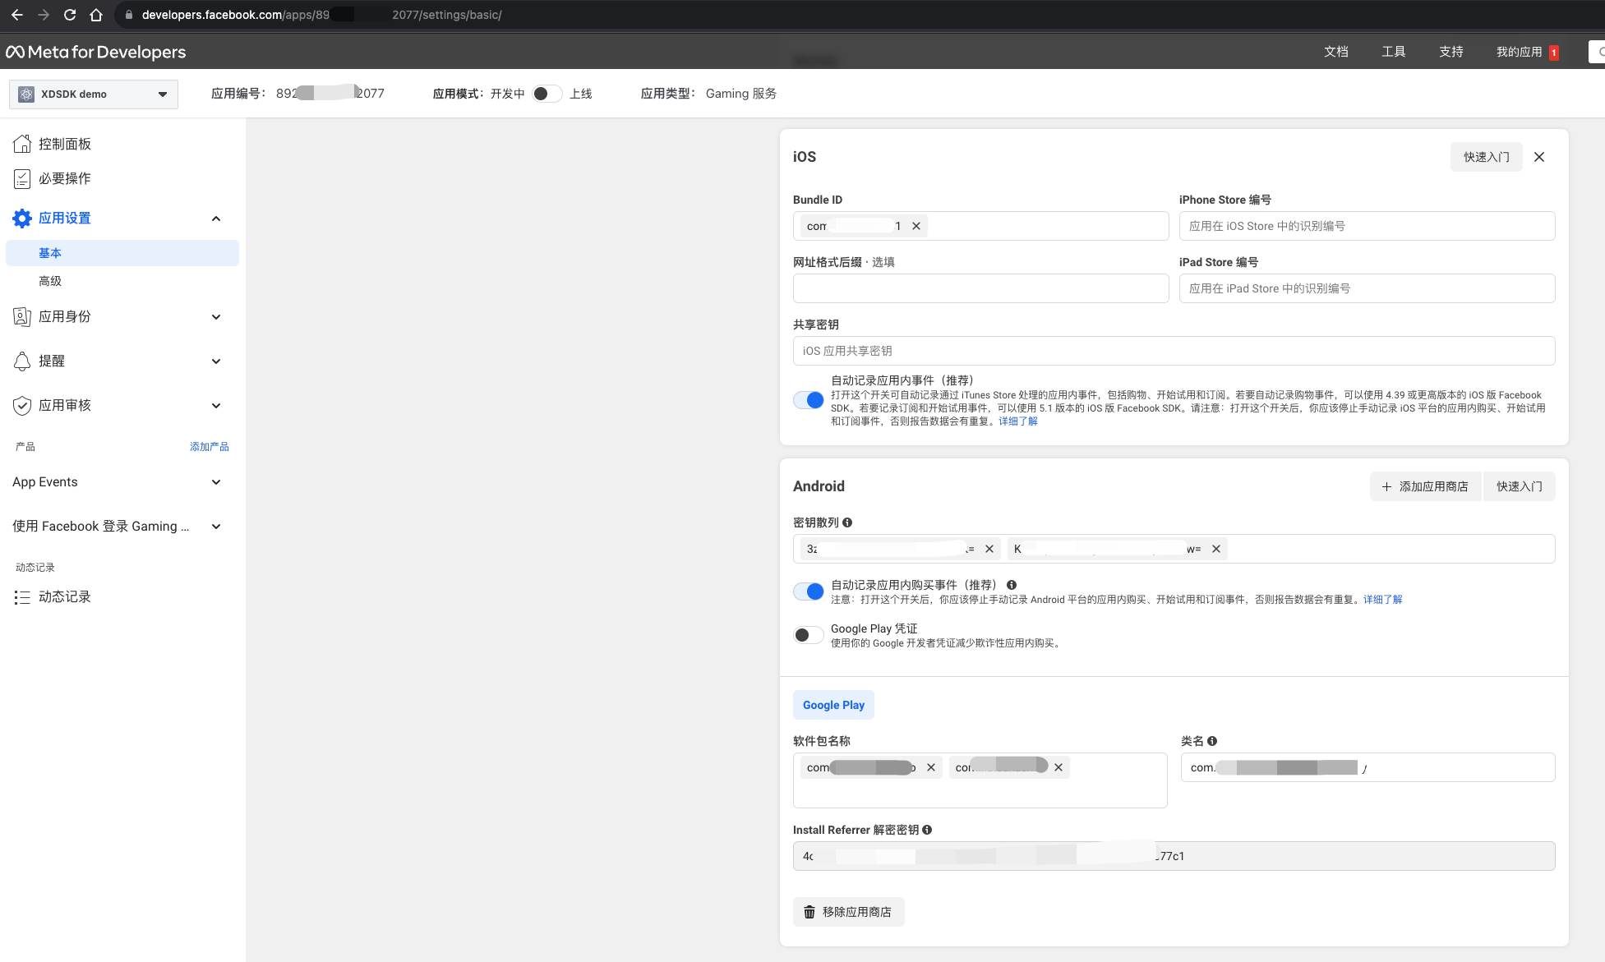This screenshot has width=1605, height=962.
Task: Remove the first Android key hash tag
Action: tap(989, 549)
